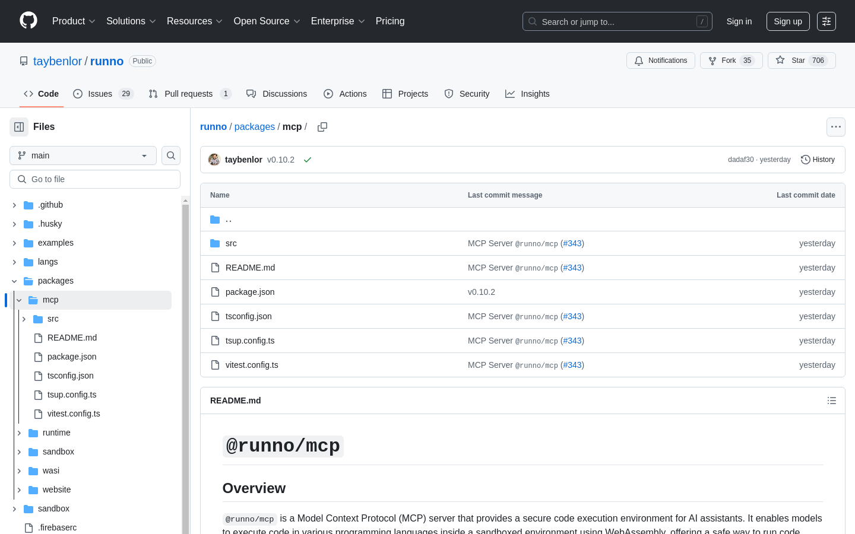
Task: Open the runno repository link in header
Action: click(x=107, y=61)
